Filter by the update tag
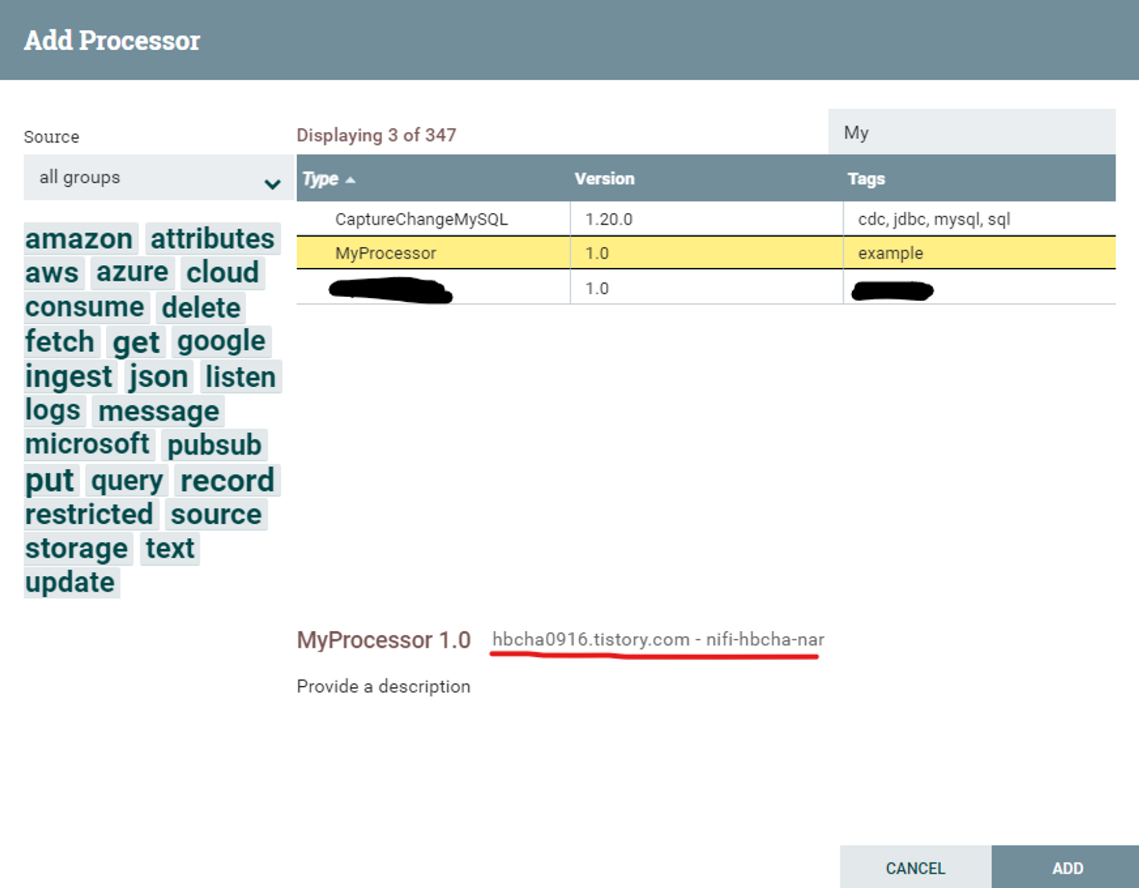 click(x=70, y=582)
